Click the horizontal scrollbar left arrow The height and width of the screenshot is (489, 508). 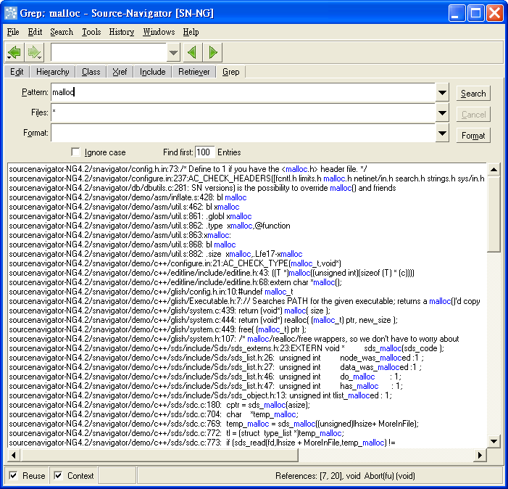pyautogui.click(x=13, y=455)
